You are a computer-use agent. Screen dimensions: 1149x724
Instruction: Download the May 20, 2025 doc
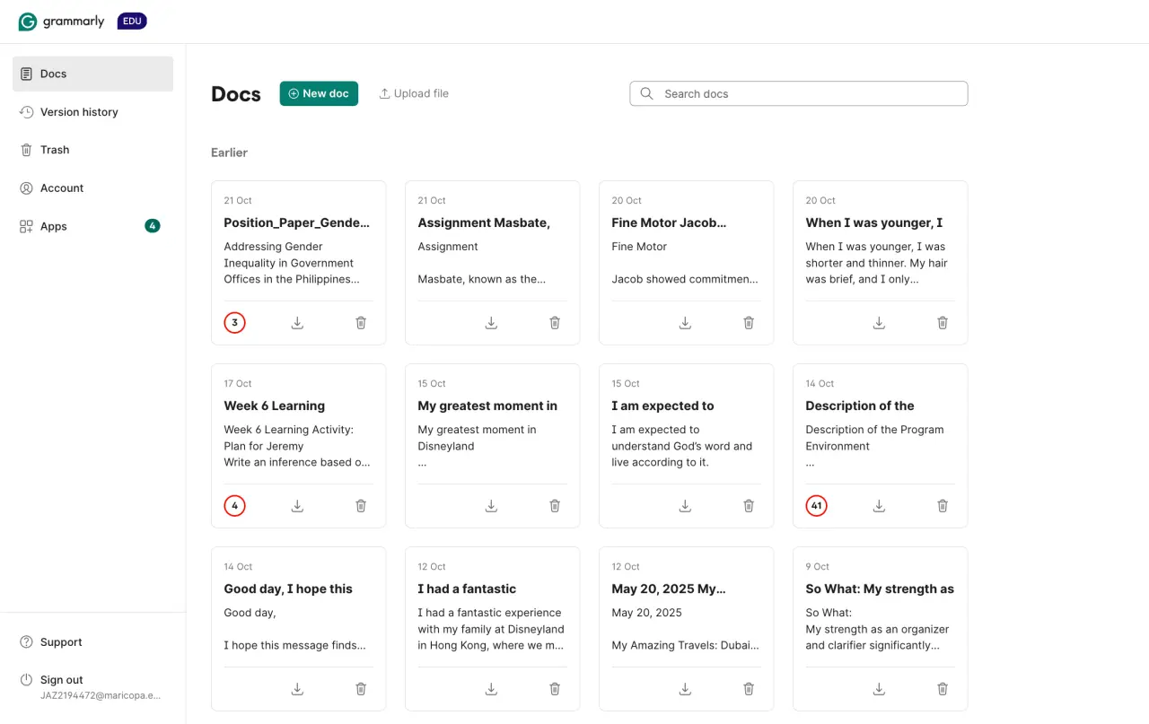[685, 689]
